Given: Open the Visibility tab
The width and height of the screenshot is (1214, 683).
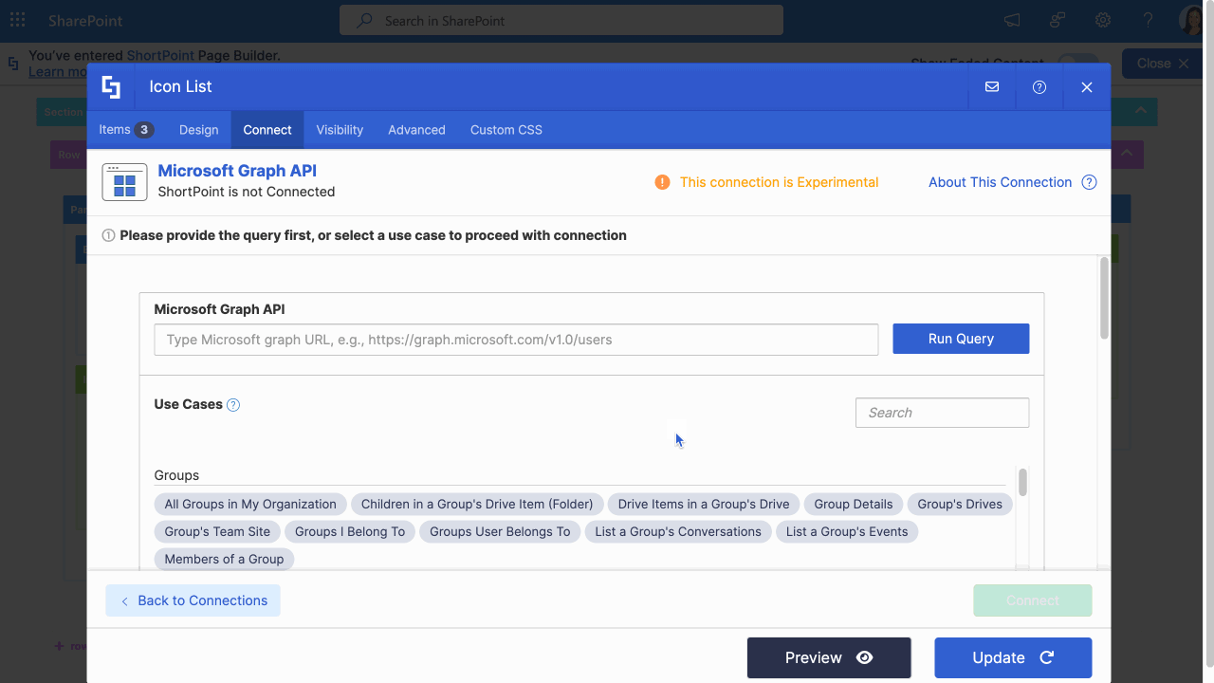Looking at the screenshot, I should click(x=340, y=130).
